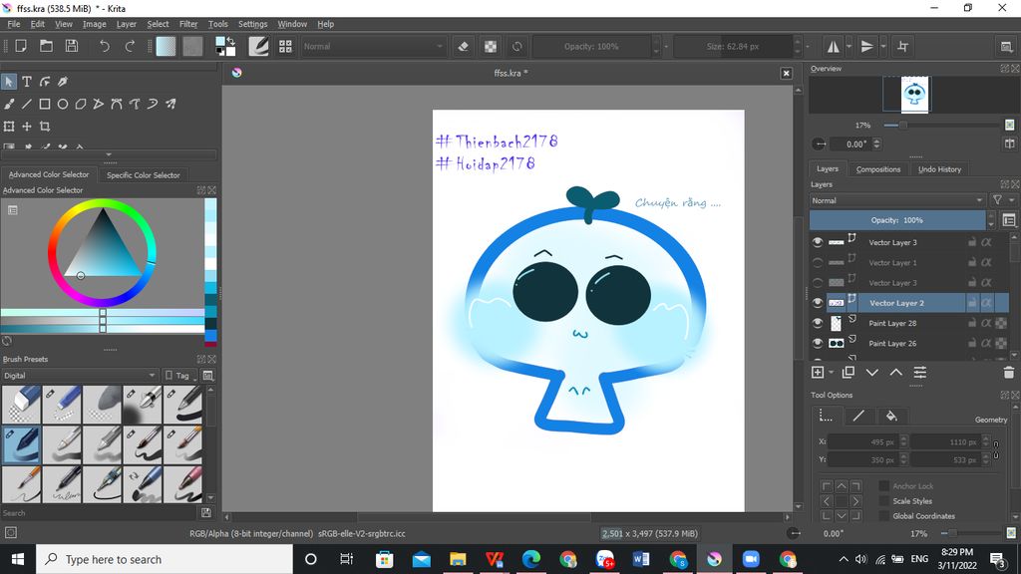
Task: Create a new document from toolbar
Action: point(21,46)
